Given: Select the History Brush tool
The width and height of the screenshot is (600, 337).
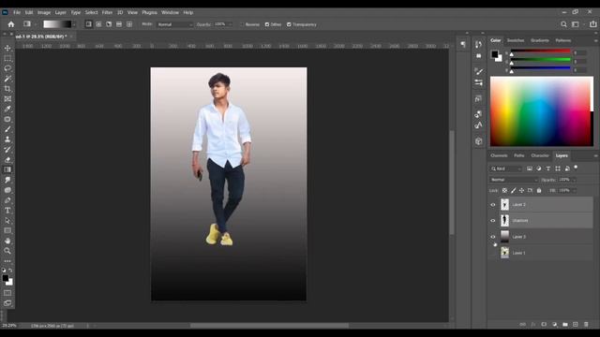Looking at the screenshot, I should click(x=7, y=150).
